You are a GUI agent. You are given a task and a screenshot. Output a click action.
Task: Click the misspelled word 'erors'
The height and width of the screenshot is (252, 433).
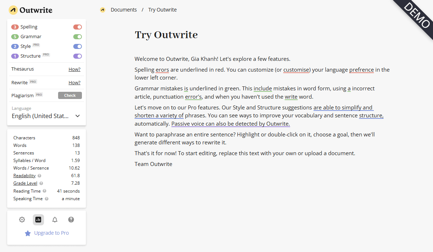pos(162,70)
